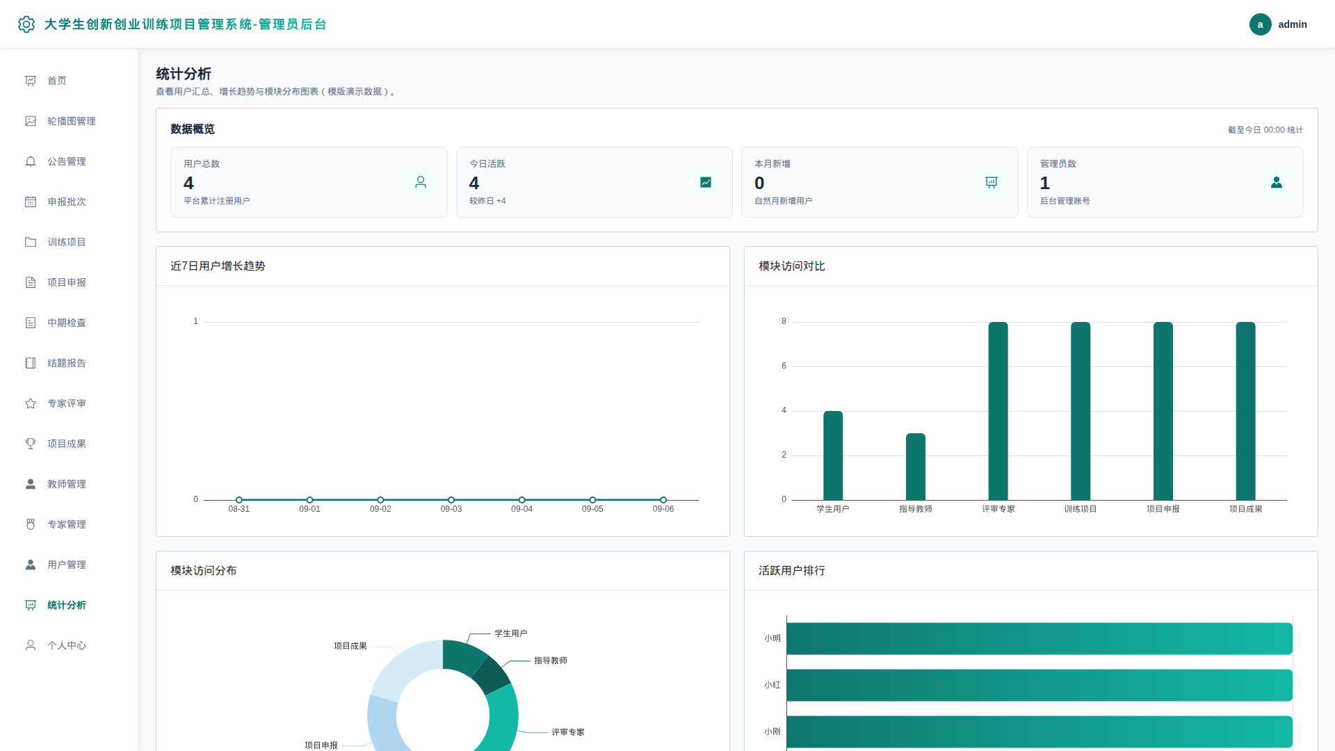Click the 项目成果 trophy icon
The image size is (1335, 751).
coord(31,444)
